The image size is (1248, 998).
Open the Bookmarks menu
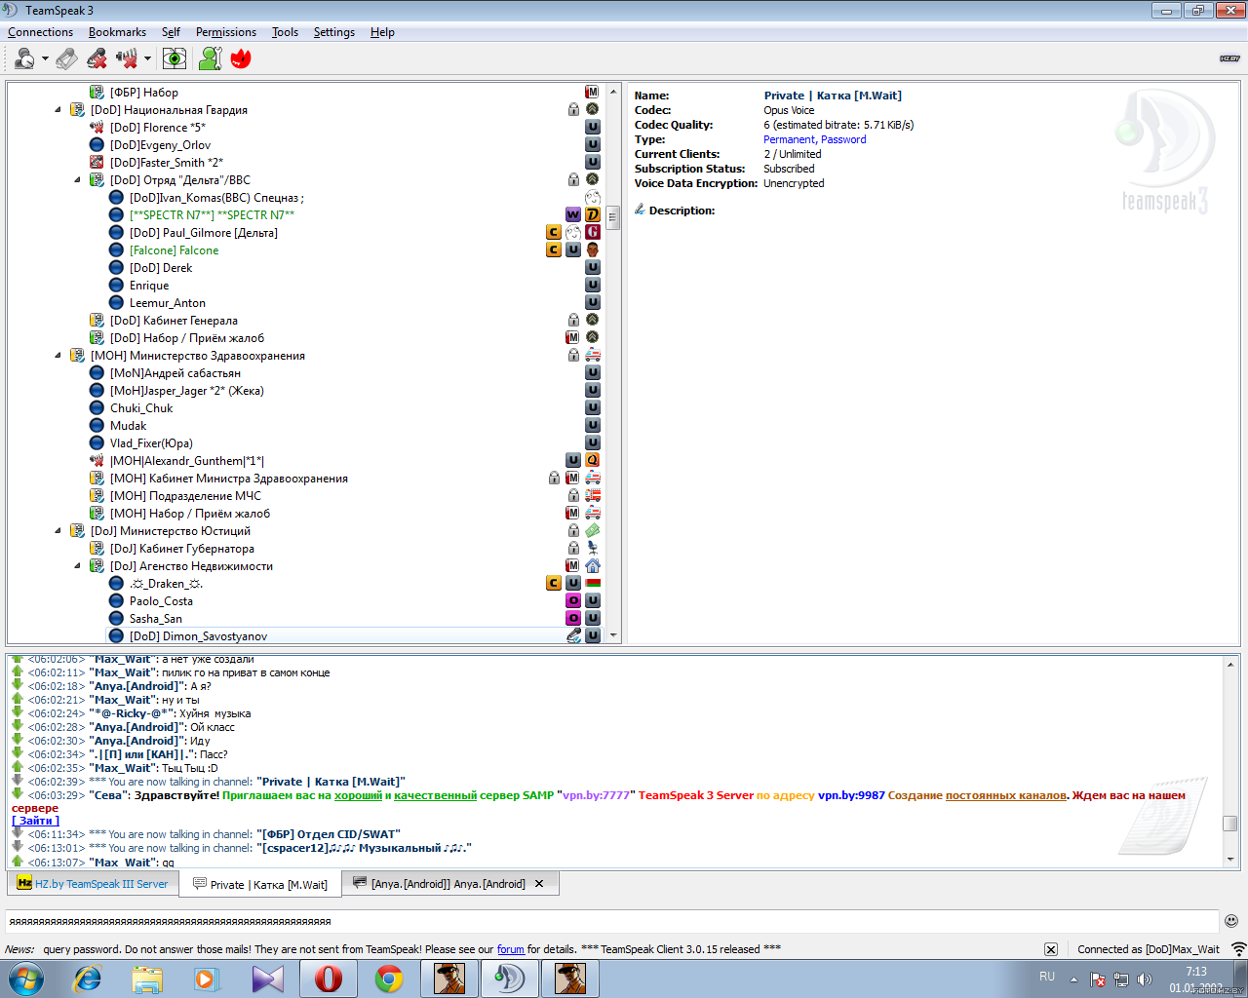coord(117,32)
